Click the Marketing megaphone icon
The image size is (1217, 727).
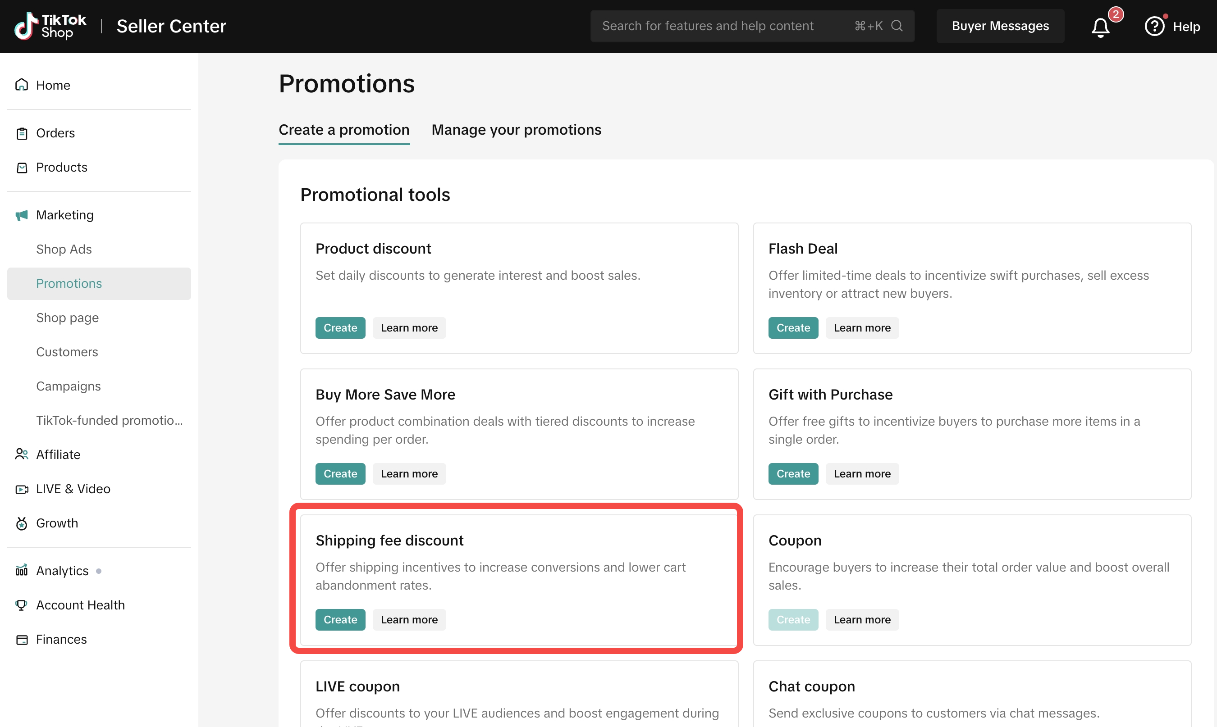point(22,215)
